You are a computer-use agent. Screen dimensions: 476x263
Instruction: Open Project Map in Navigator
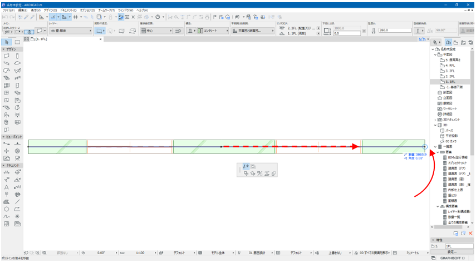448,42
